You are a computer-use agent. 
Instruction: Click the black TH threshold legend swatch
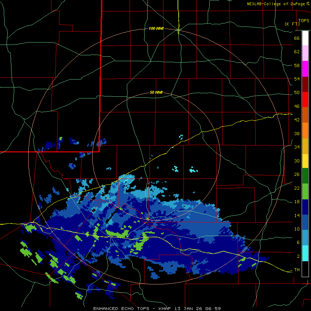305,269
